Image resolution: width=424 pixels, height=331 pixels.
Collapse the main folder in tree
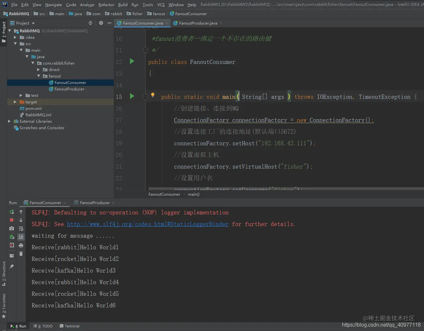pos(21,50)
